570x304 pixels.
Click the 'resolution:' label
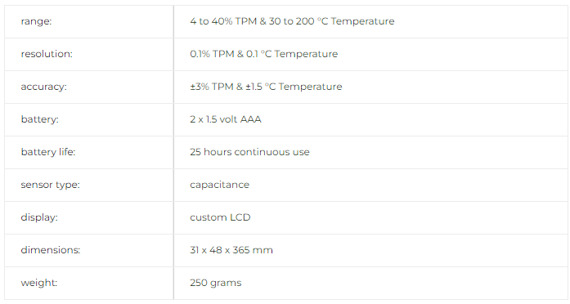(47, 54)
